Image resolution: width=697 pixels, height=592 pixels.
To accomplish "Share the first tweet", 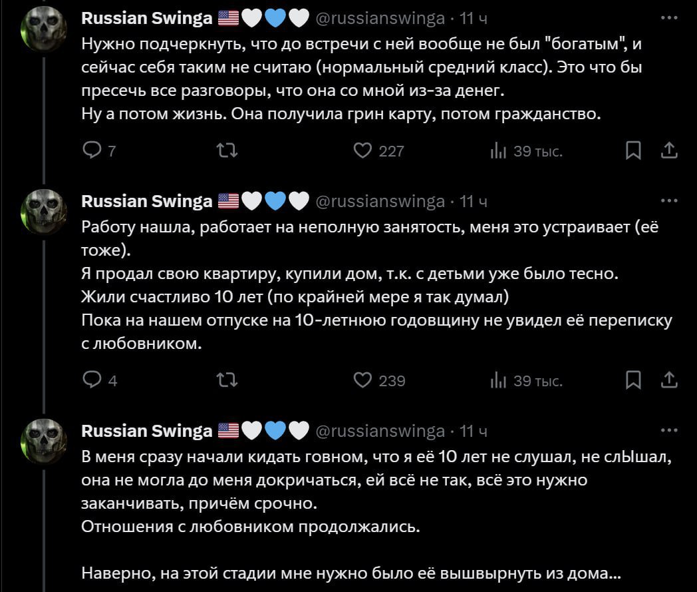I will 668,151.
